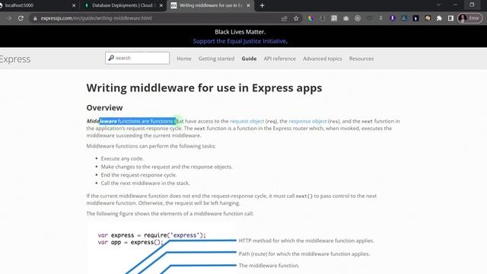Image resolution: width=487 pixels, height=274 pixels.
Task: Click the forward navigation arrow
Action: 8,18
